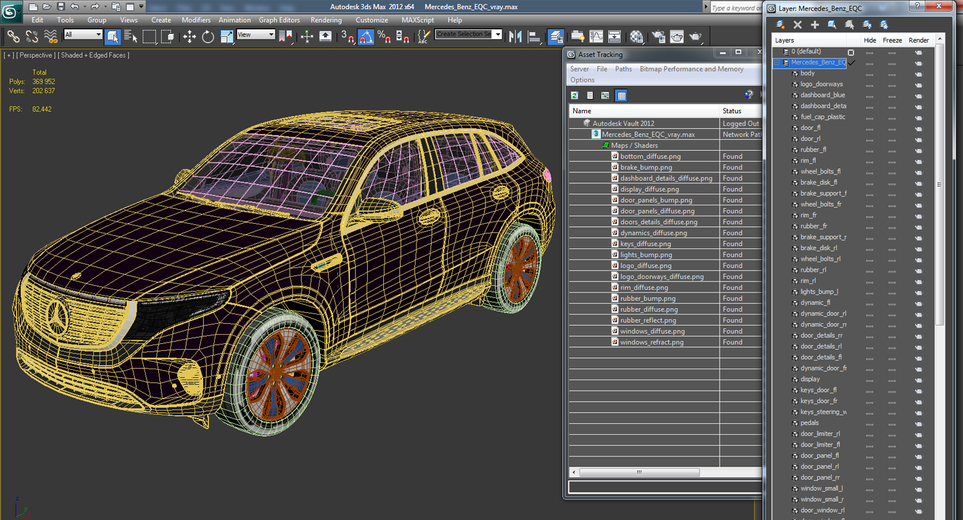Click Asset Tracking horizontal scrollbar thumb
This screenshot has width=963, height=520.
(x=639, y=473)
